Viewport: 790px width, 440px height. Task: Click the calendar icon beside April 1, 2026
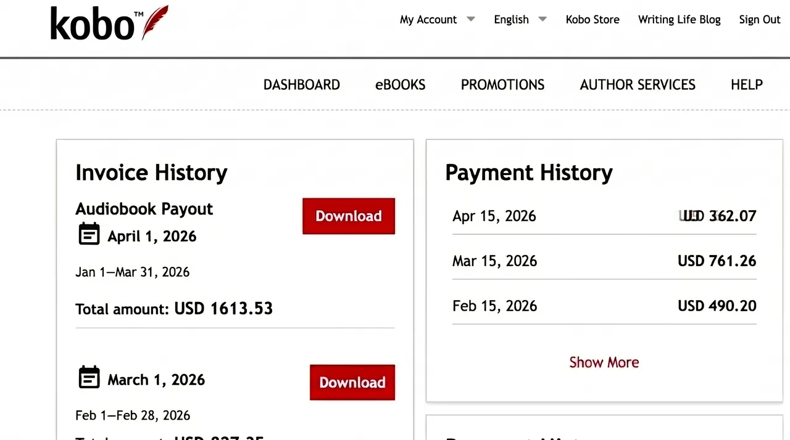point(89,234)
